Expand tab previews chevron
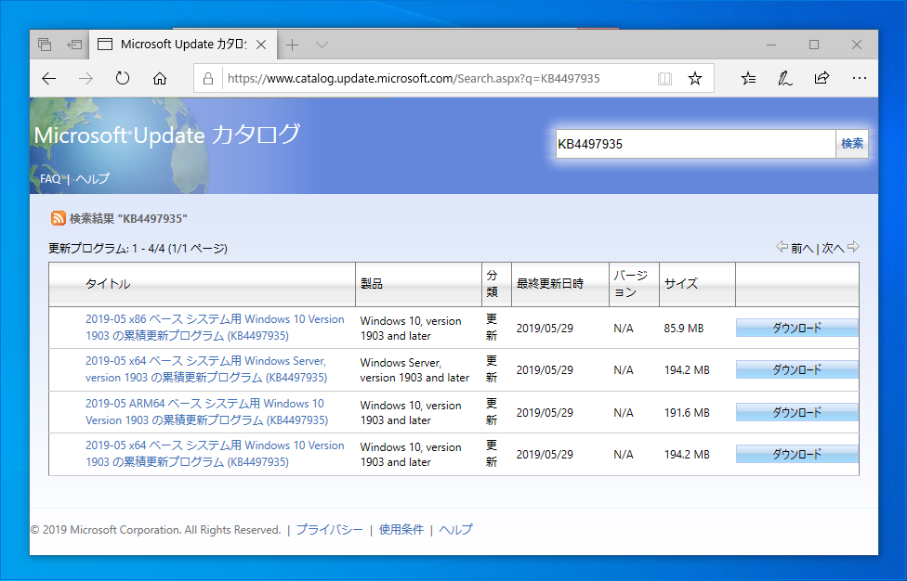The width and height of the screenshot is (907, 581). point(322,45)
